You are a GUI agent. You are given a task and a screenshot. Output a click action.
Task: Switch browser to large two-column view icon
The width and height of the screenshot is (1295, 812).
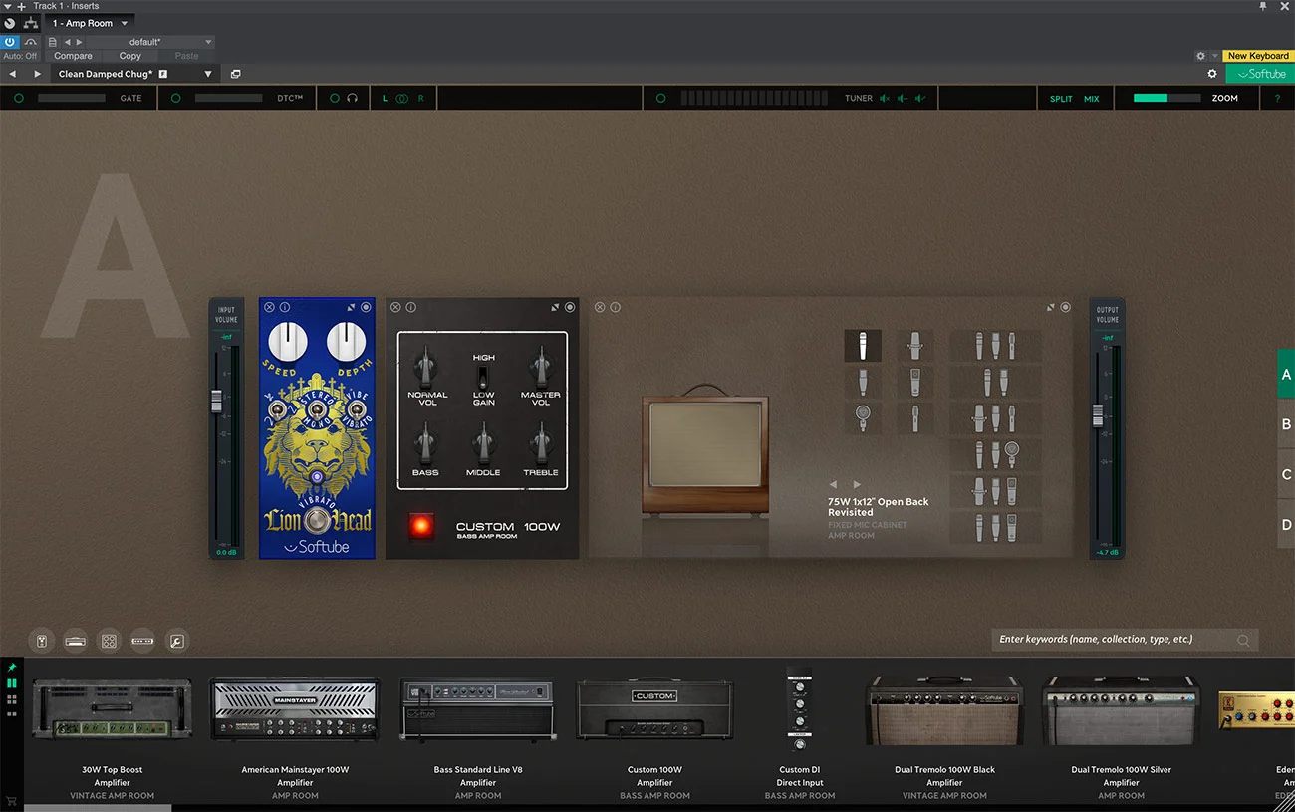coord(12,683)
